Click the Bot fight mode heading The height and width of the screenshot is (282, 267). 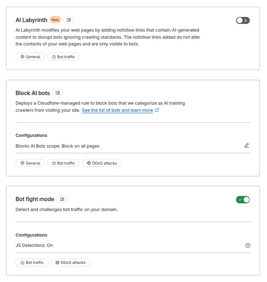click(35, 199)
